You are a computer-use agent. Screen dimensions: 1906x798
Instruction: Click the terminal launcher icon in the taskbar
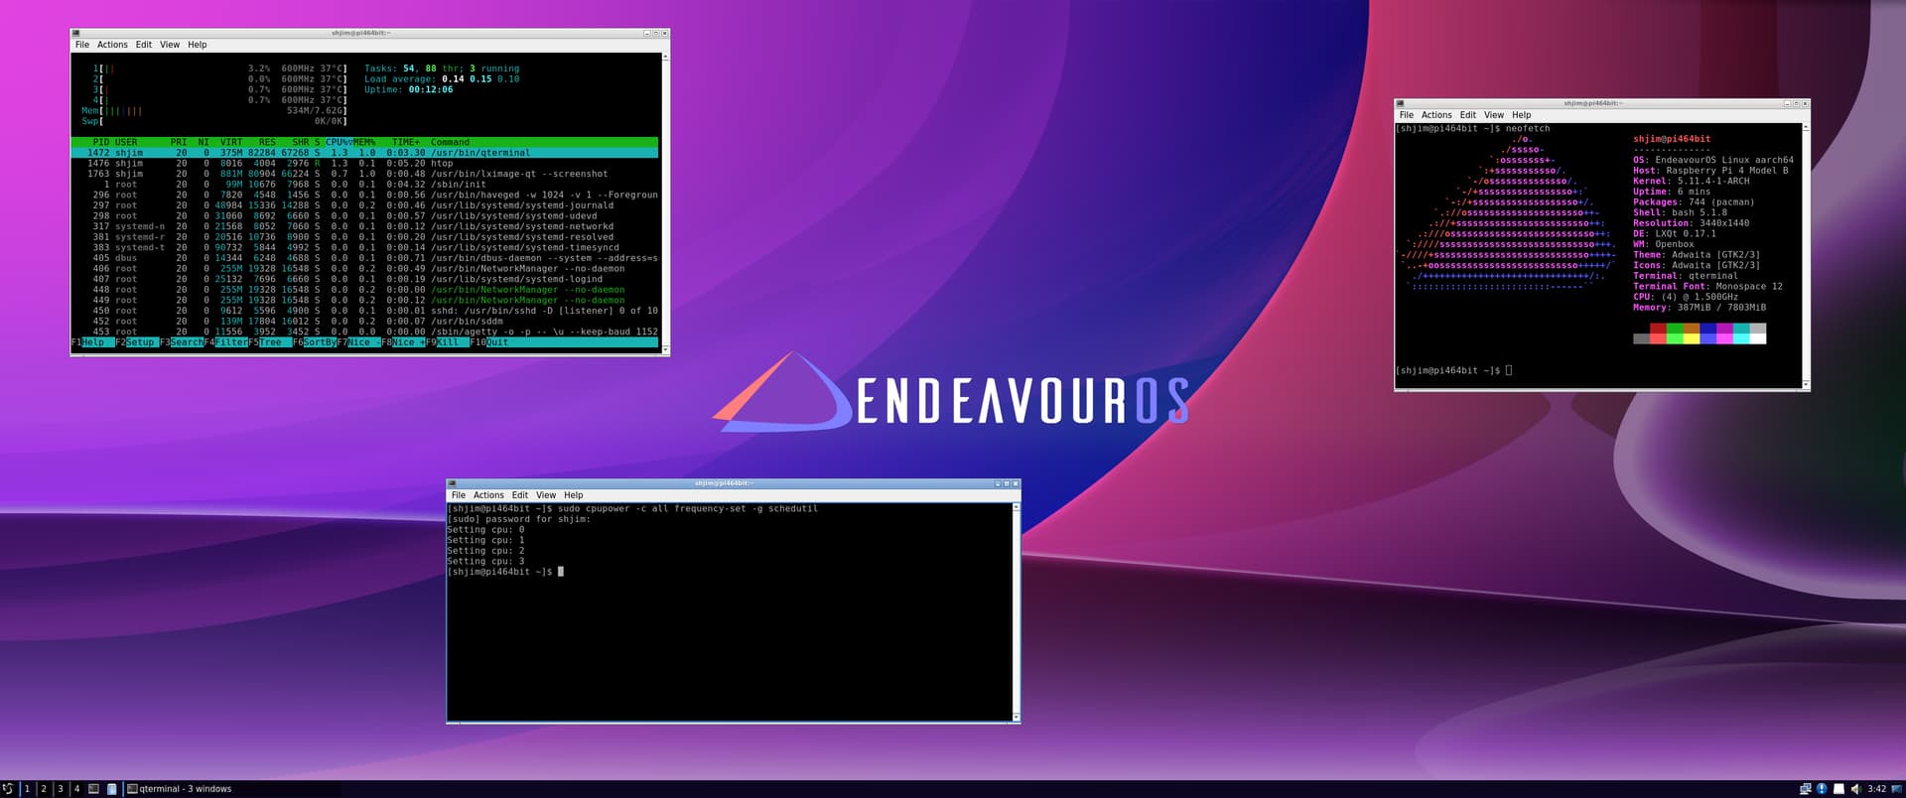coord(93,789)
